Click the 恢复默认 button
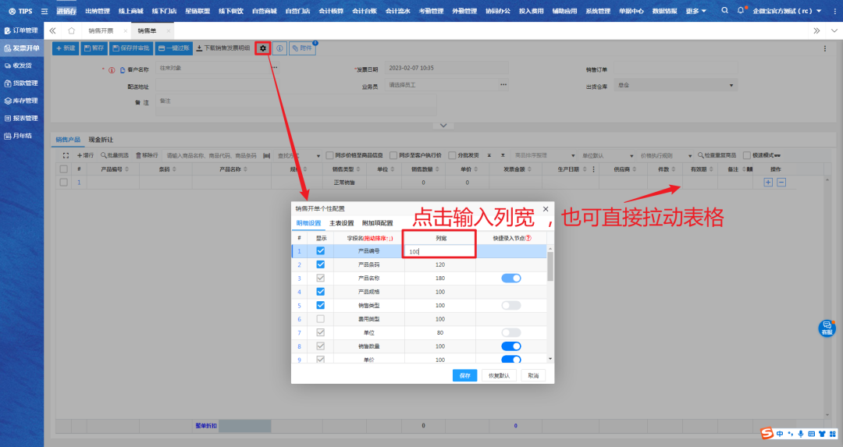843x447 pixels. (498, 375)
